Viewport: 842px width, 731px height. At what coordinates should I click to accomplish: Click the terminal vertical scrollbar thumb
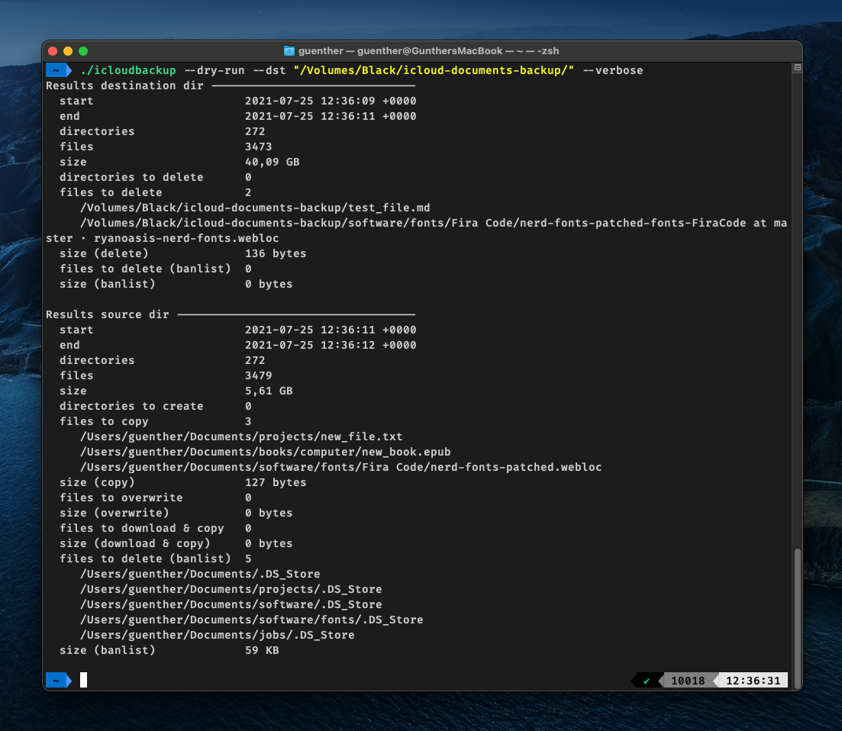[798, 617]
